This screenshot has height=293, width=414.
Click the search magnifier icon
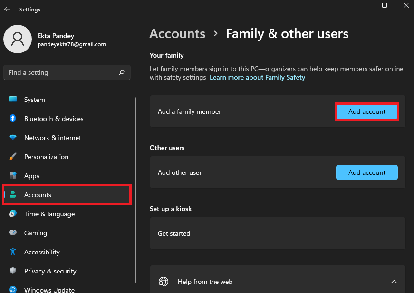point(122,72)
